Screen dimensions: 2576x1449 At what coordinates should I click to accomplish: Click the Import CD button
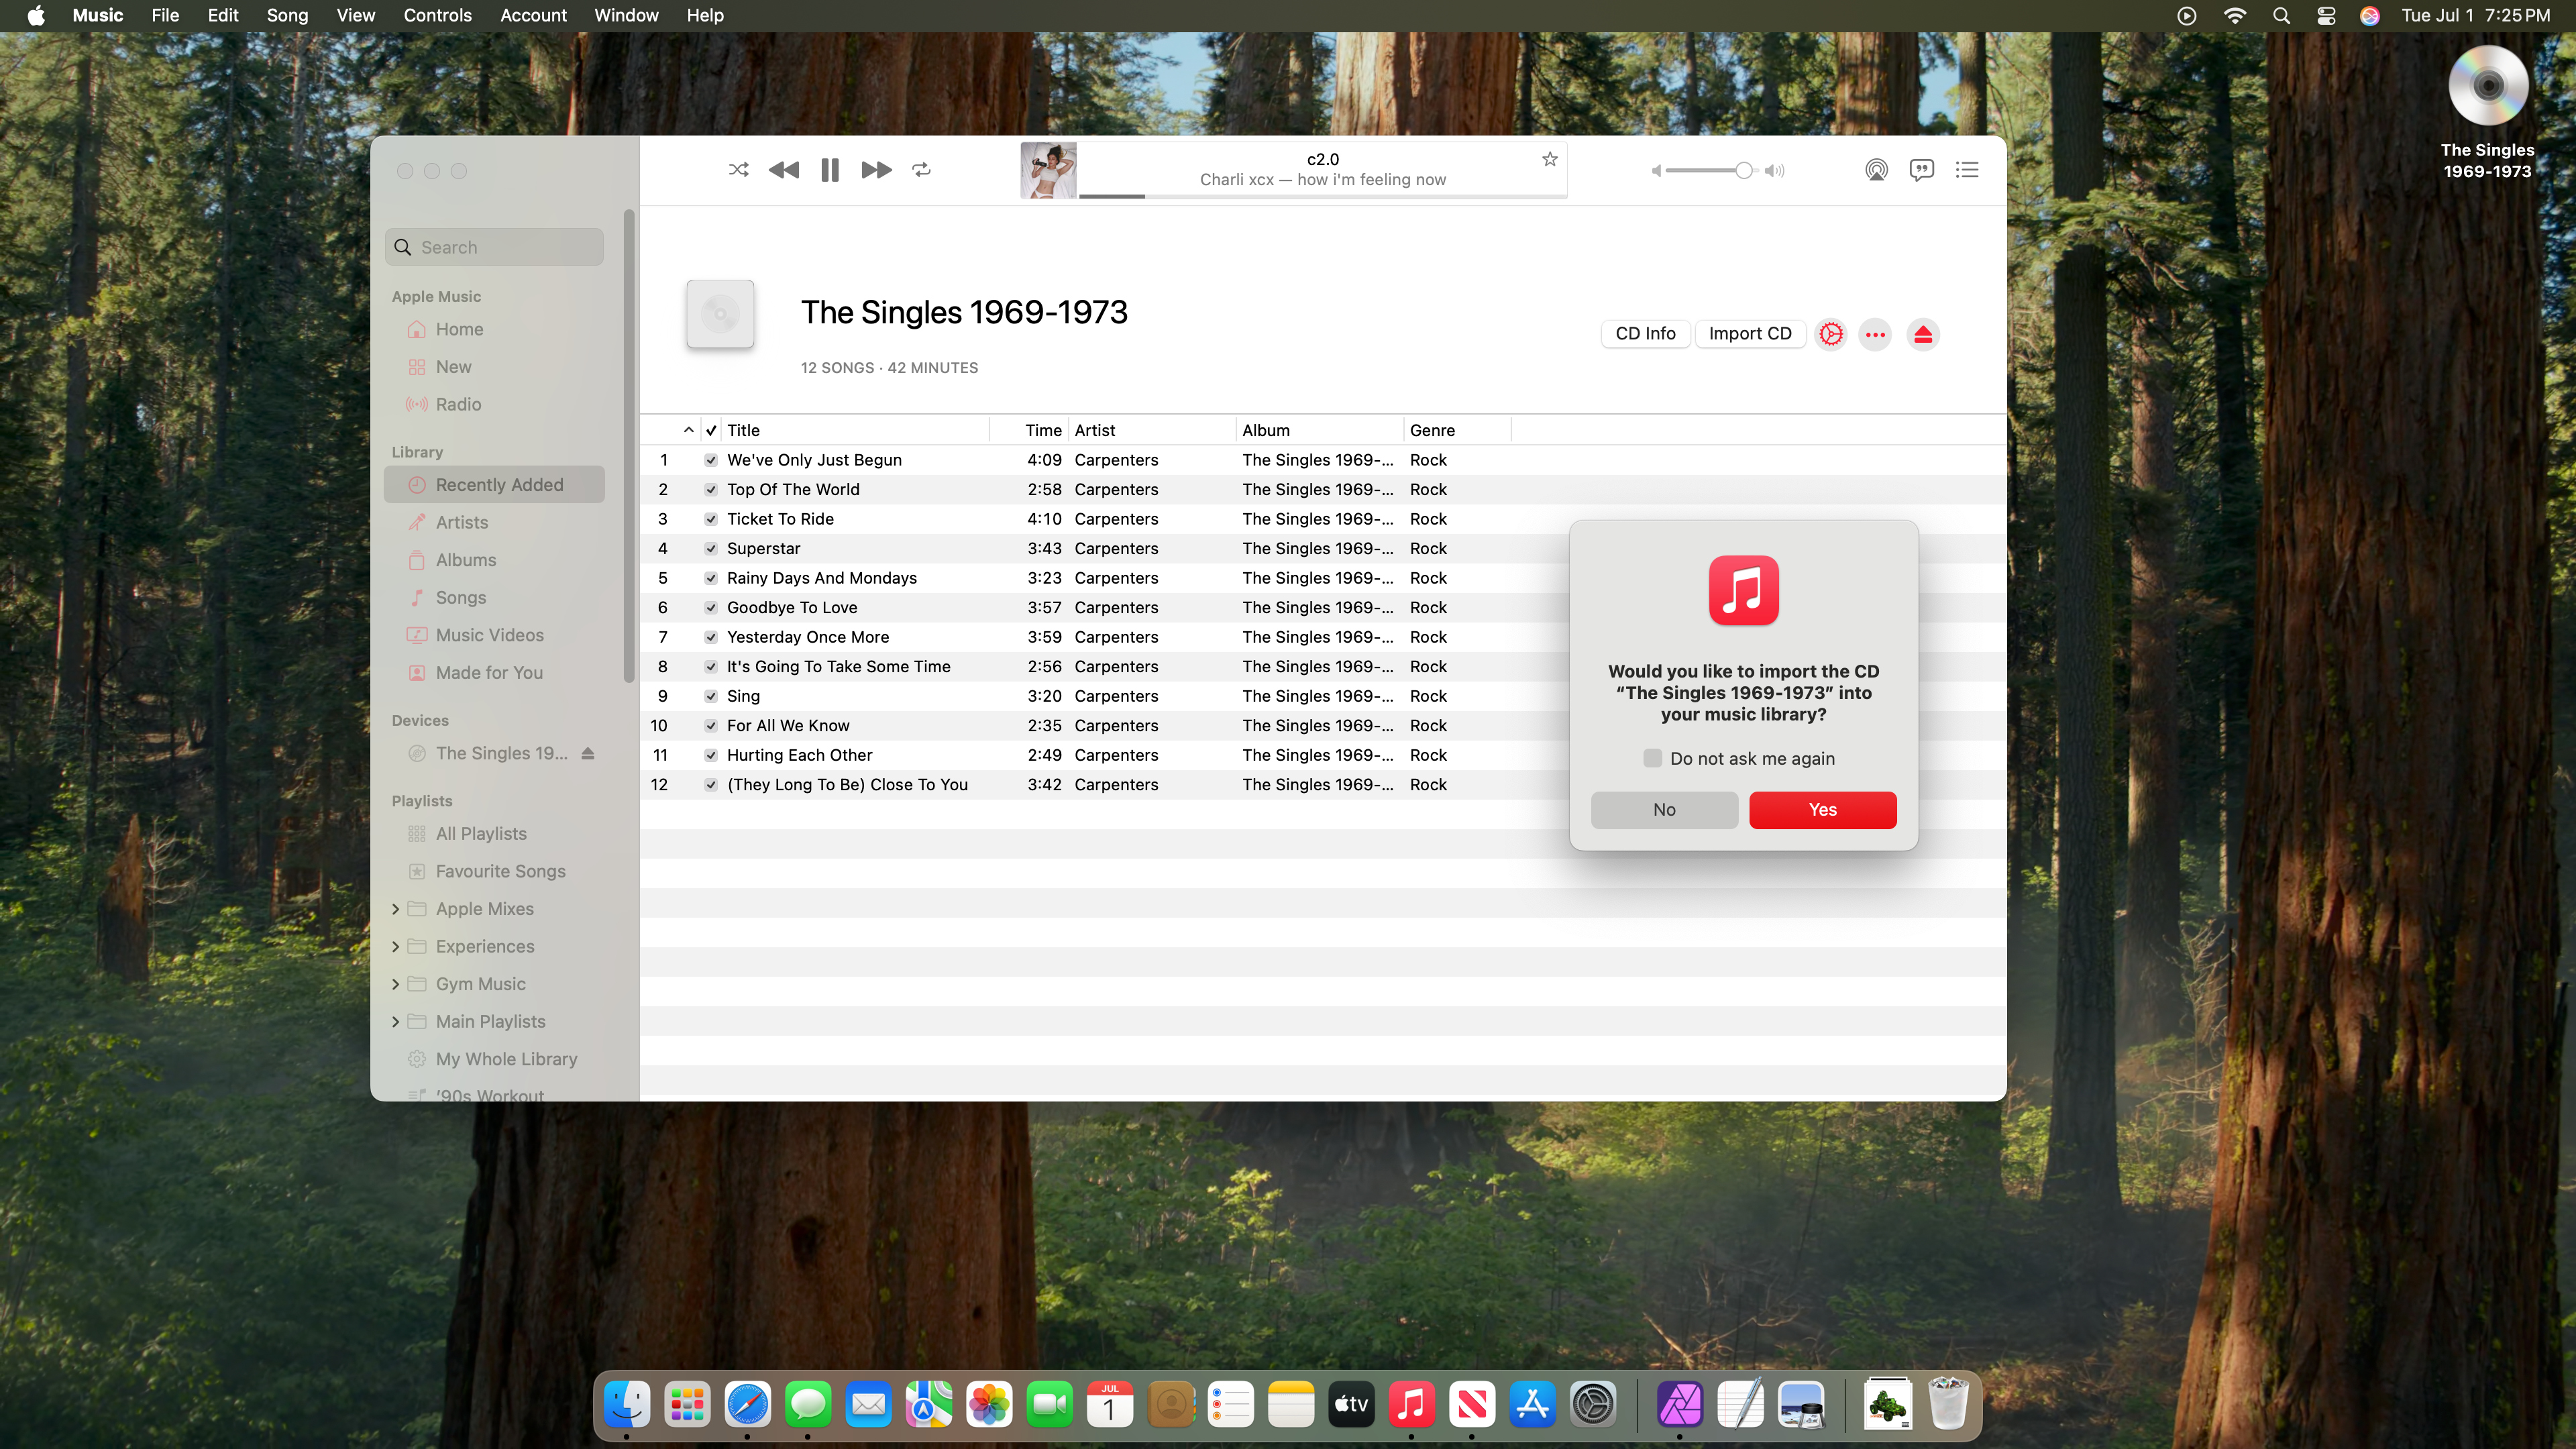1750,334
